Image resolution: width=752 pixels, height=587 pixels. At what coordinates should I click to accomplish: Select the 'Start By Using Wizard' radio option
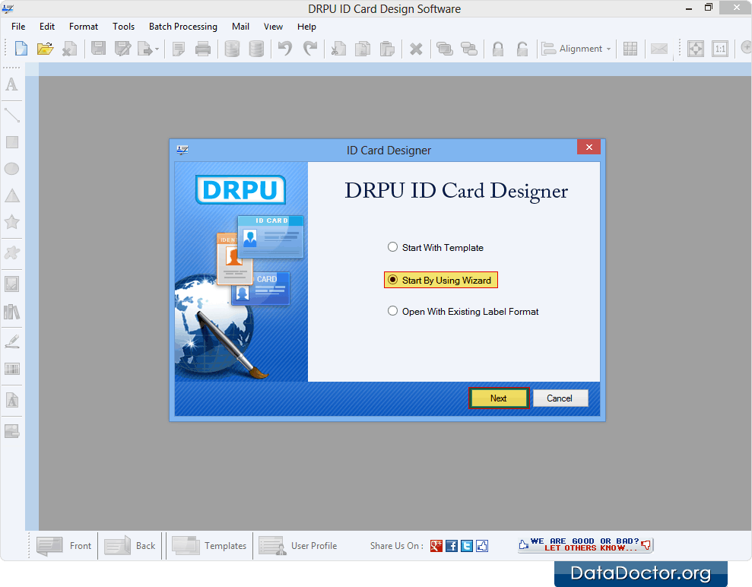pyautogui.click(x=441, y=280)
